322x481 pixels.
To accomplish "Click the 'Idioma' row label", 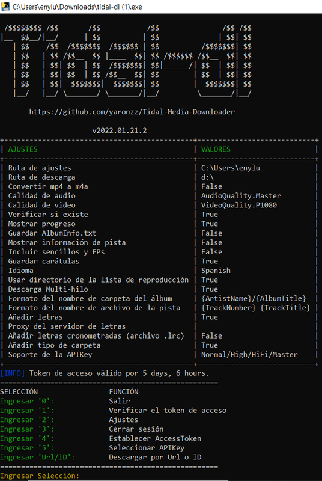I will tap(21, 271).
